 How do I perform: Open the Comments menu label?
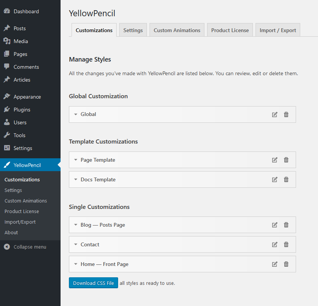pos(26,67)
